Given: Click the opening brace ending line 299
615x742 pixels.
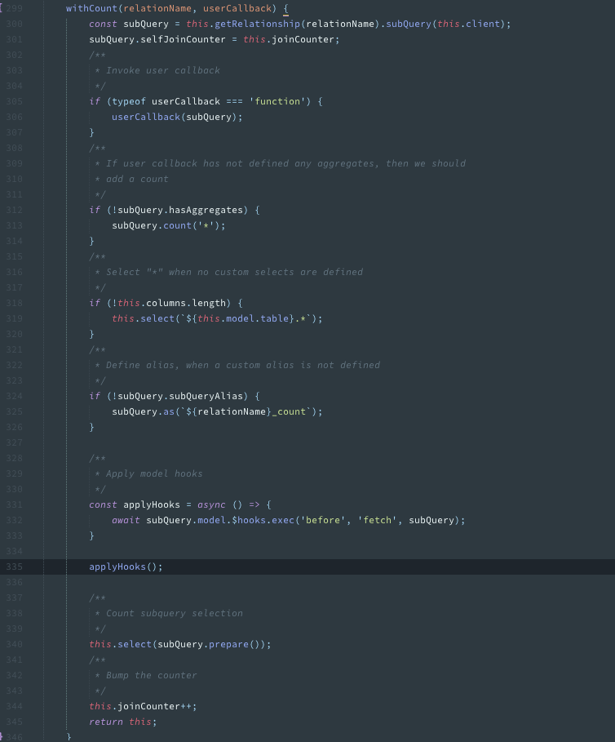Looking at the screenshot, I should click(286, 8).
